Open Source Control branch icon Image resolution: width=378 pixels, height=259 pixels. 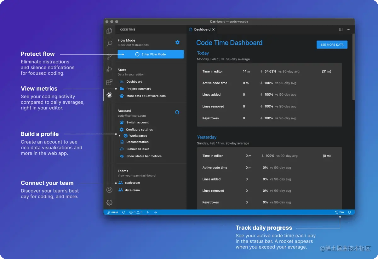tap(109, 56)
